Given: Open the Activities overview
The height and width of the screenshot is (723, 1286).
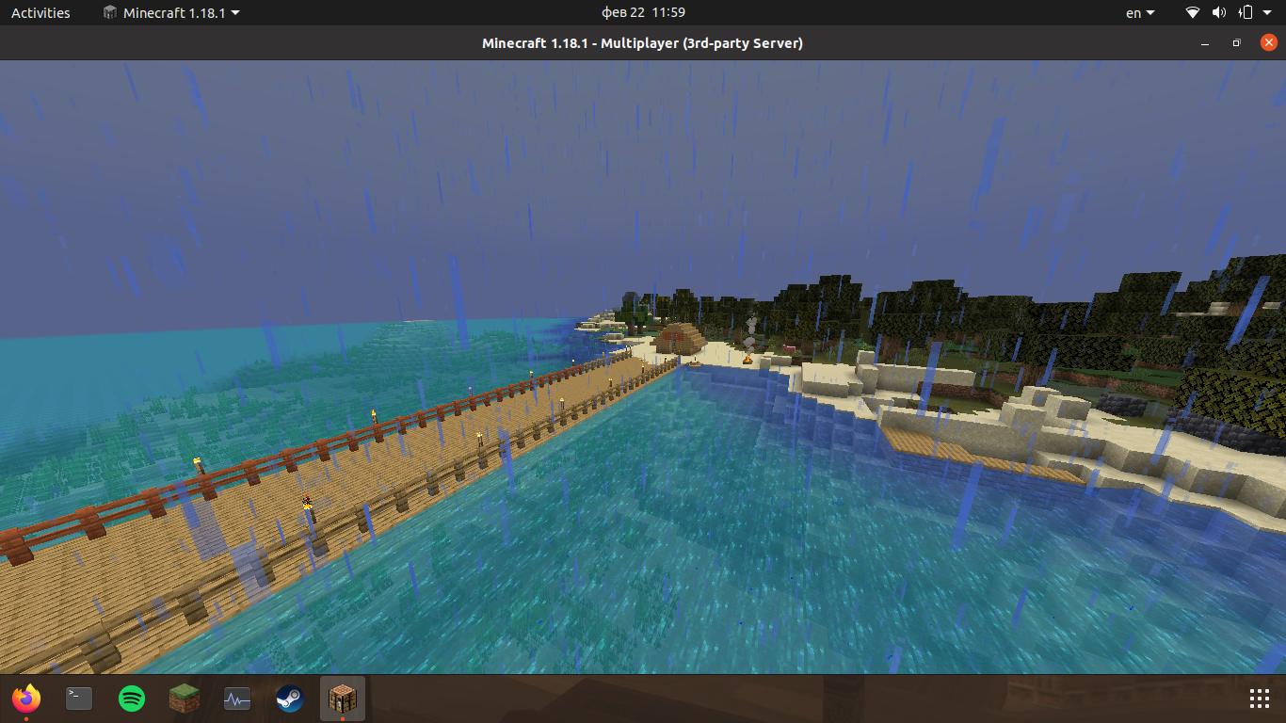Looking at the screenshot, I should pos(40,12).
